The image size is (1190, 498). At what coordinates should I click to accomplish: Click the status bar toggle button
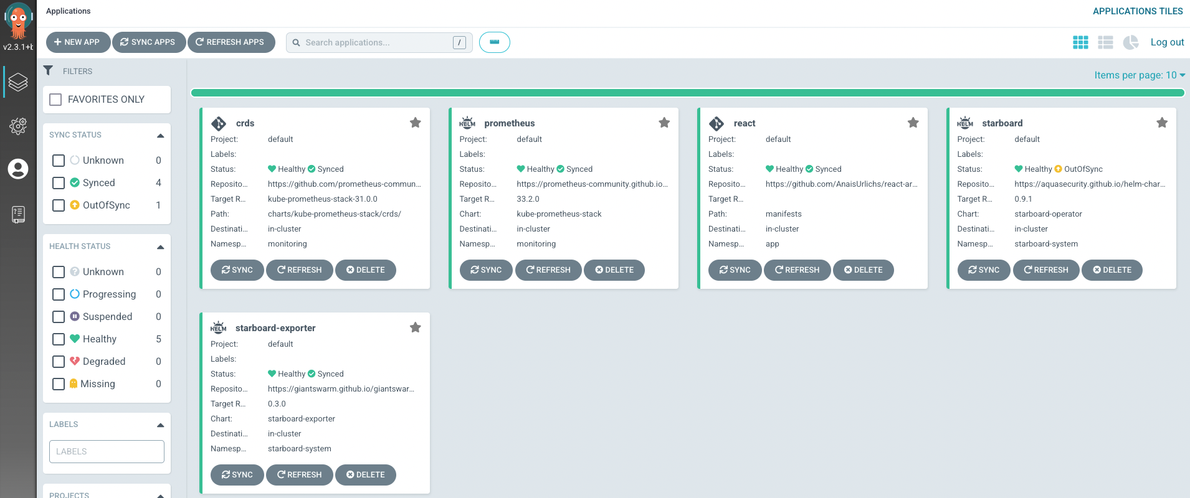[495, 42]
